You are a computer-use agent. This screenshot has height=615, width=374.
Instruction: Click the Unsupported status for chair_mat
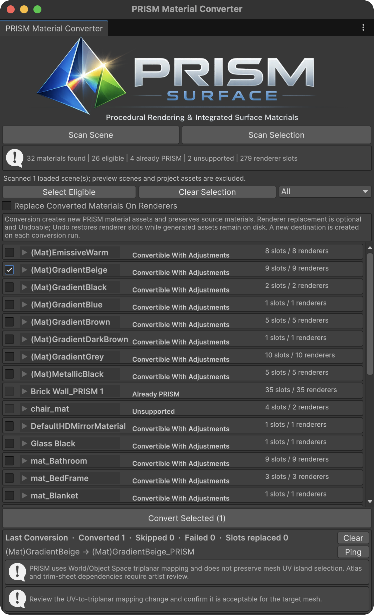[153, 411]
